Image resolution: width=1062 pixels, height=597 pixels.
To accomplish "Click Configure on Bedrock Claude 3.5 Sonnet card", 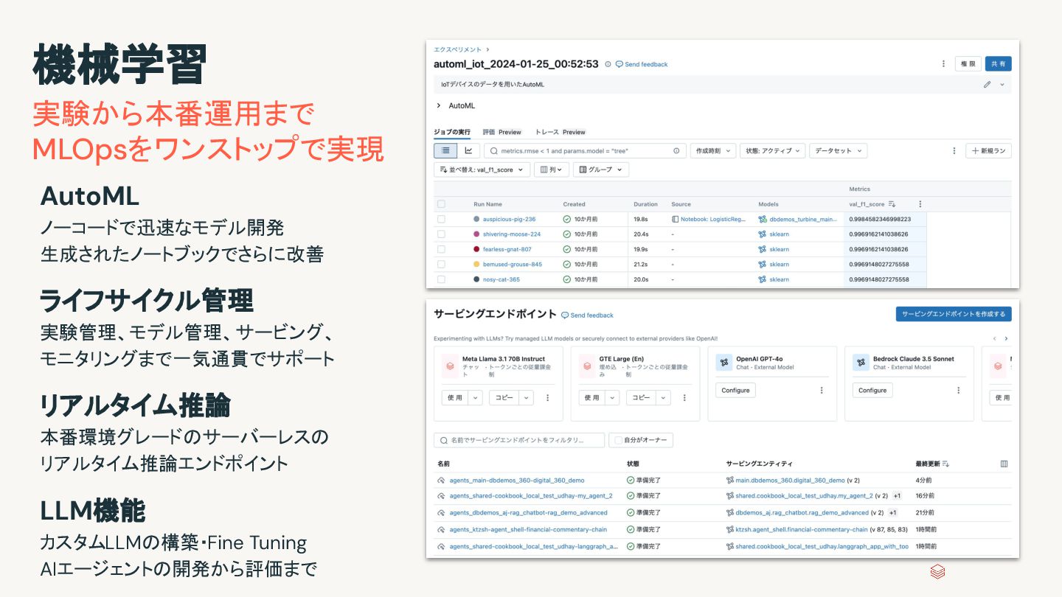I will (x=872, y=390).
